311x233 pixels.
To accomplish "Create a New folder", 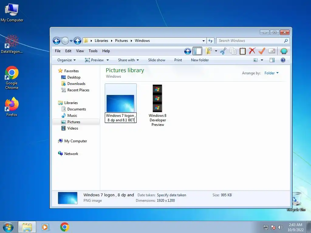I will pos(200,60).
